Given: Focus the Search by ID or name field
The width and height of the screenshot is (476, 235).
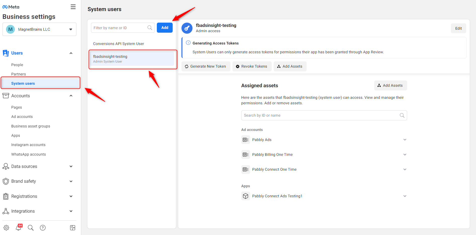Looking at the screenshot, I should (x=324, y=115).
